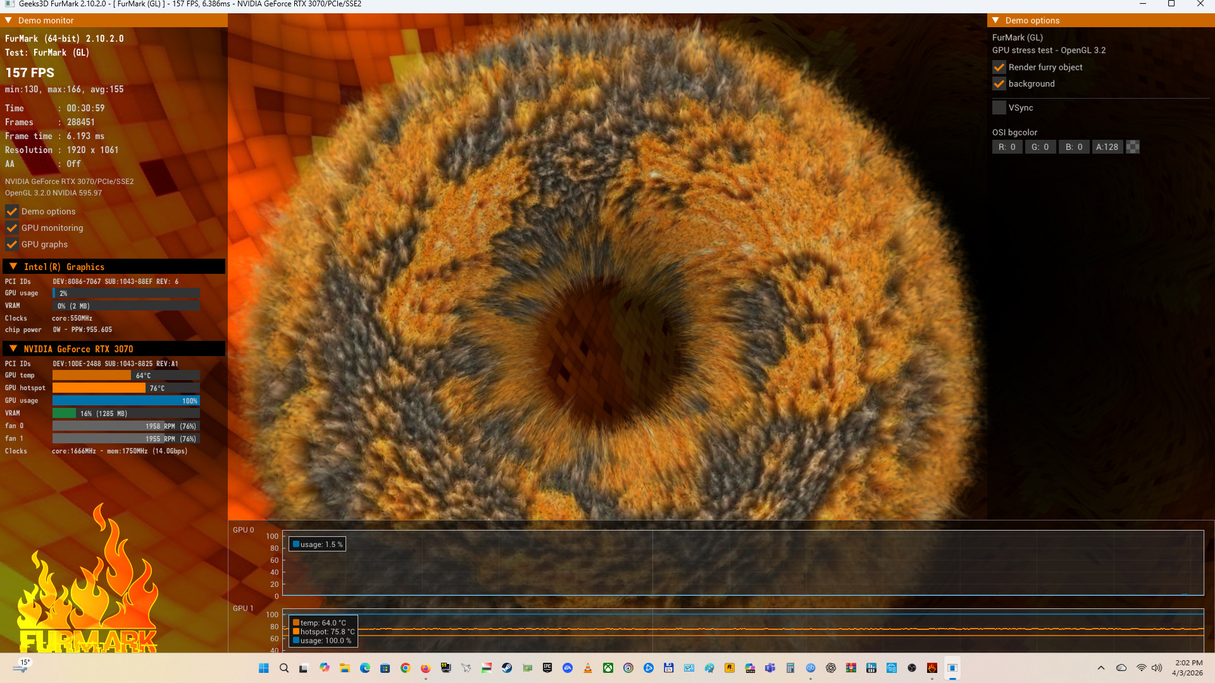Click the A:128 alpha value field
This screenshot has height=683, width=1215.
1107,147
